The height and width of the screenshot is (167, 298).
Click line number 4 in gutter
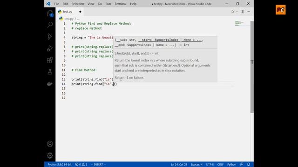(64, 38)
